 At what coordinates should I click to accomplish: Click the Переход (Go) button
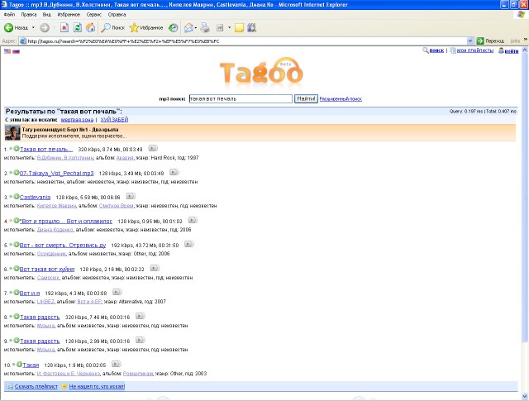pyautogui.click(x=490, y=41)
